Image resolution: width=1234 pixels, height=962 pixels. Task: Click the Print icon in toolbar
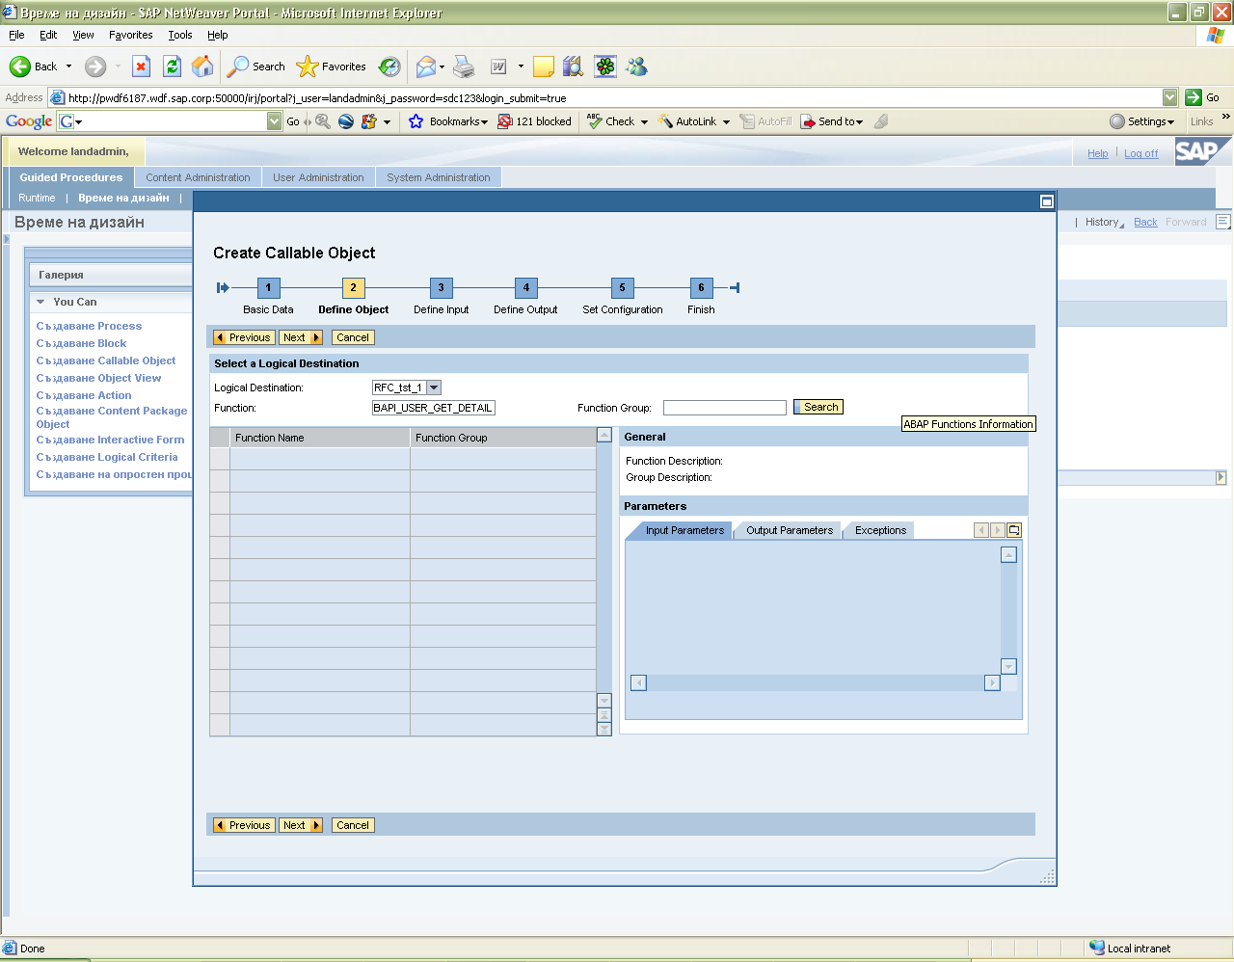464,67
